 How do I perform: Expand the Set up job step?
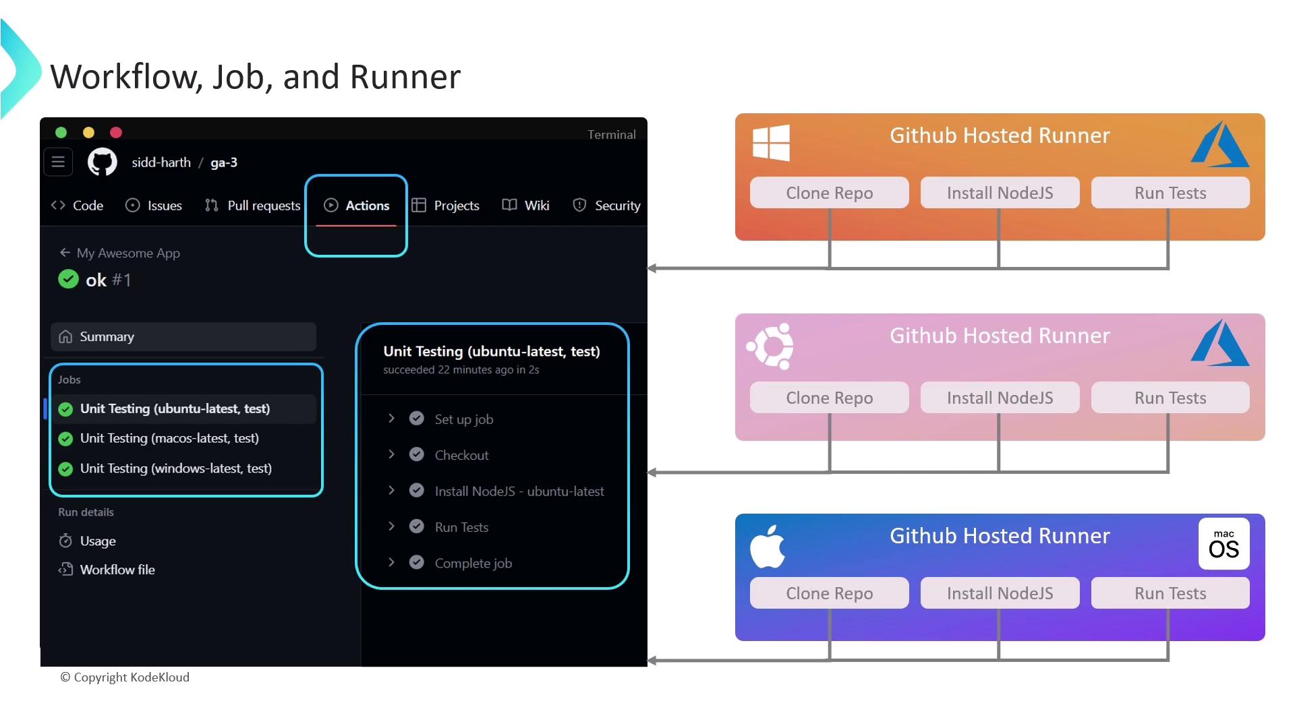(x=391, y=419)
